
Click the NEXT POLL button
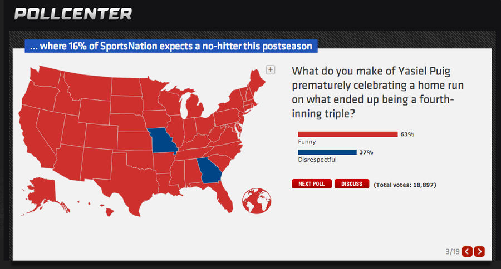(312, 184)
